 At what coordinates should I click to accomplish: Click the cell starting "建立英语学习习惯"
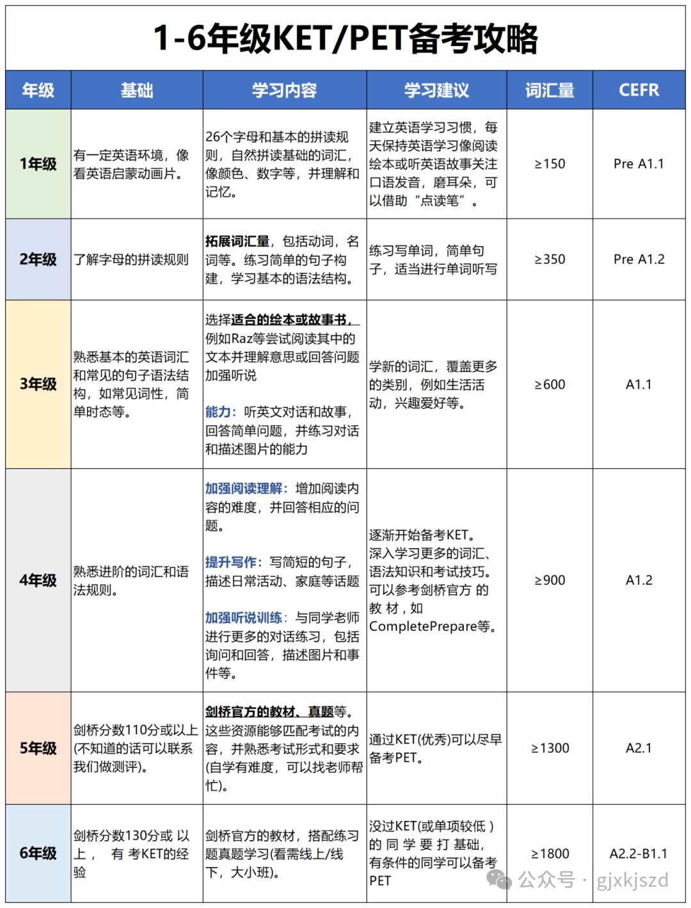tap(437, 164)
